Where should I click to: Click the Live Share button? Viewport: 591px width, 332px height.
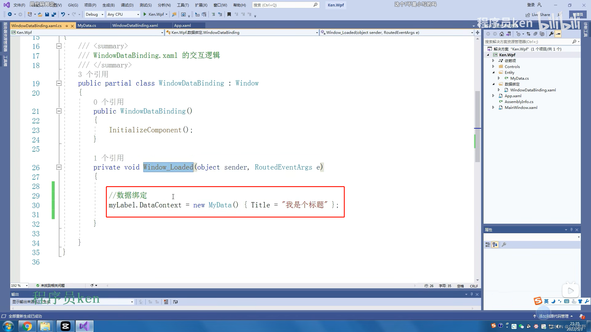pos(538,14)
